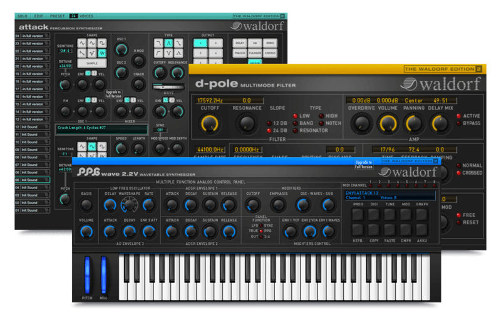Choose low-pass filter type in Attack

point(158,43)
